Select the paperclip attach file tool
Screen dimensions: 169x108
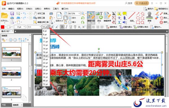coord(124,18)
